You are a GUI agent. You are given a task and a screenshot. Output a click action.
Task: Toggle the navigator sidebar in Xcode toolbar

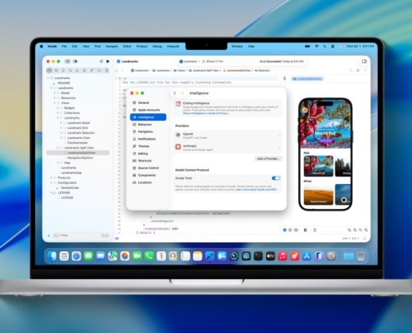point(67,62)
